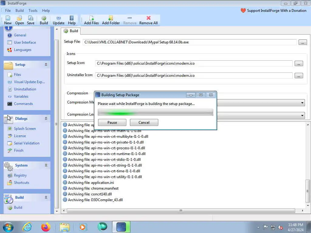311x233 pixels.
Task: Click the Setup Icon path field
Action: [x=194, y=63]
